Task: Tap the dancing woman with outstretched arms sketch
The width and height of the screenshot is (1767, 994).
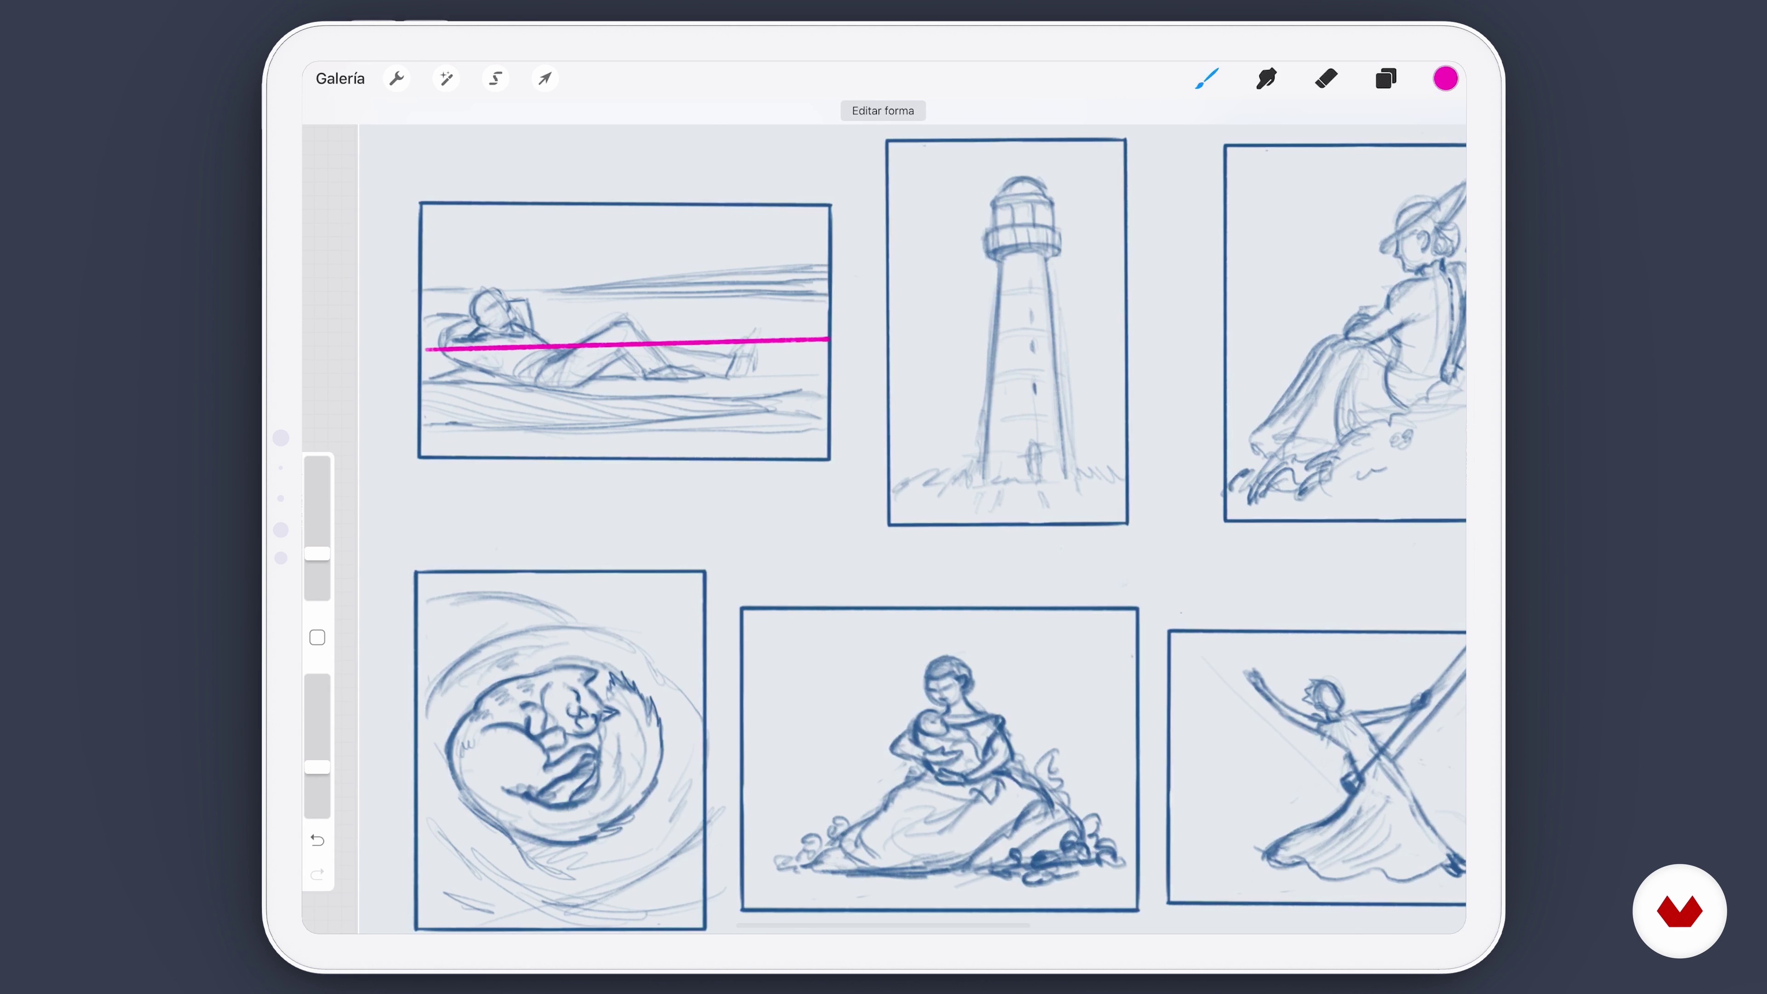Action: (1317, 767)
